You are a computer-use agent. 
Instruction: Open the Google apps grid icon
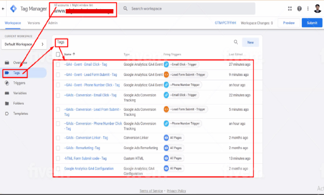pos(290,8)
